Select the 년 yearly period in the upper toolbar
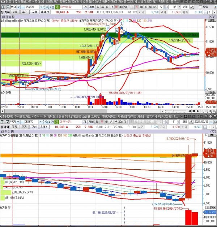The width and height of the screenshot is (217, 227). click(111, 7)
